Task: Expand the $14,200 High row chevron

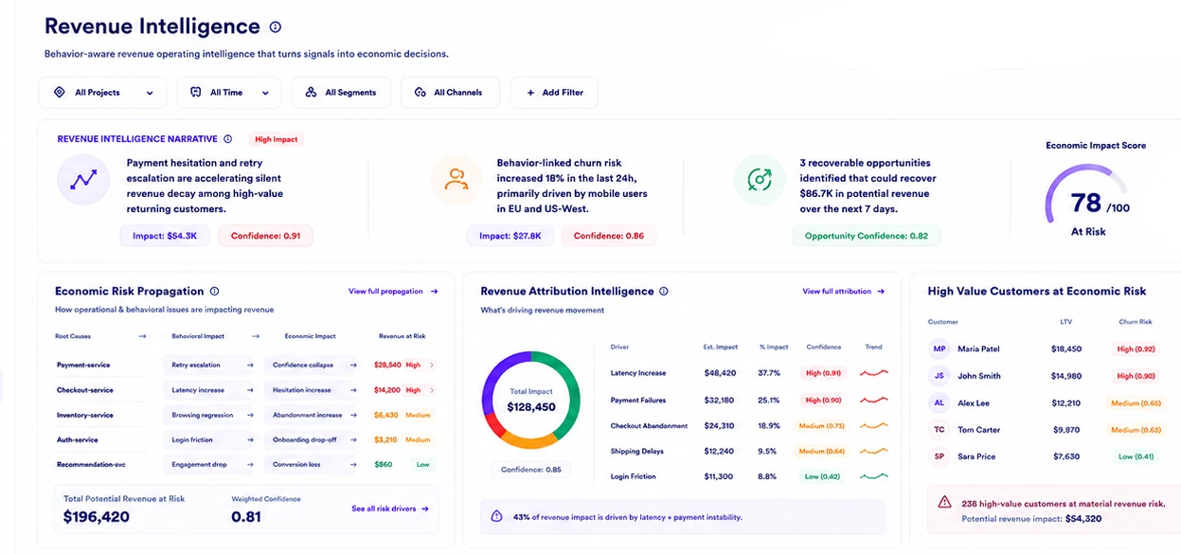Action: coord(432,390)
